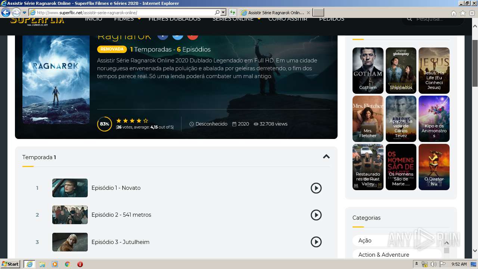Open the Mrs. Fletcher card
478x269 pixels.
coord(368,119)
